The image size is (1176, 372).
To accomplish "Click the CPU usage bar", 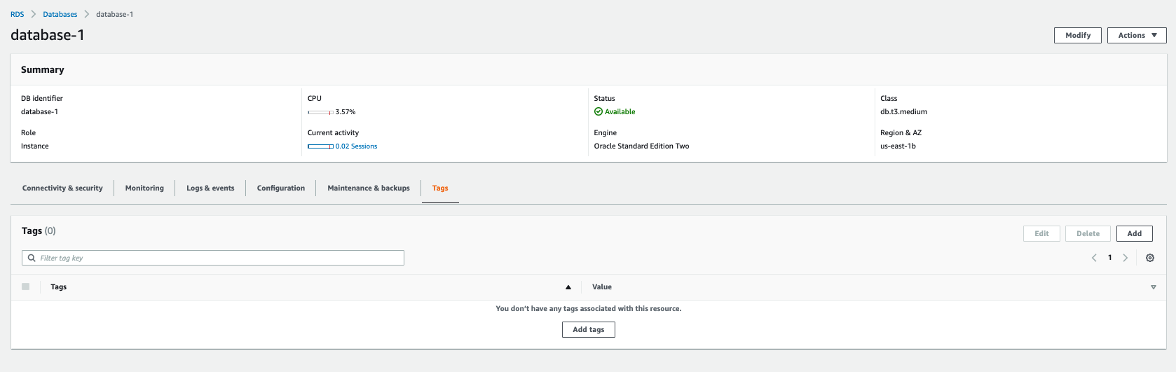I will click(320, 112).
